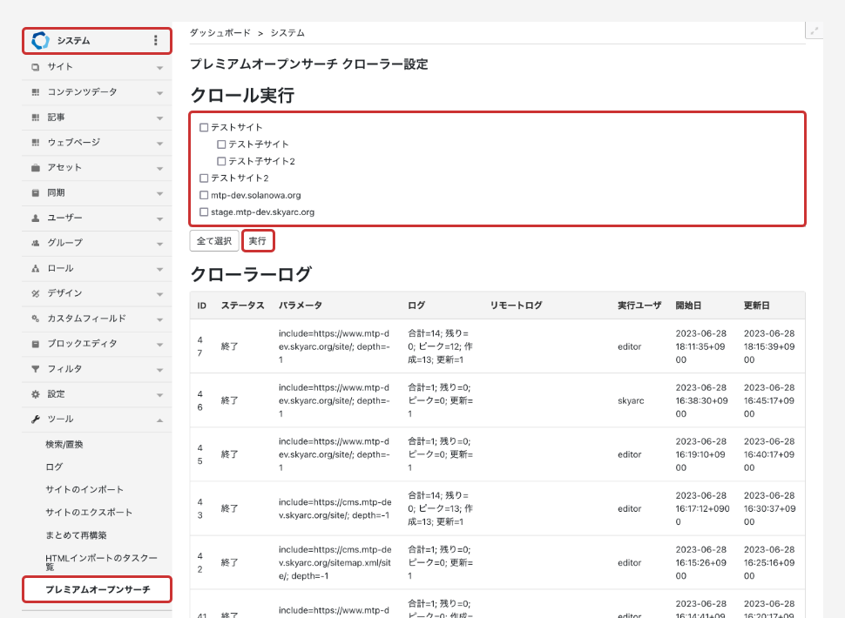Open the three-dot menu beside システム
Viewport: 845px width, 618px height.
(x=156, y=40)
